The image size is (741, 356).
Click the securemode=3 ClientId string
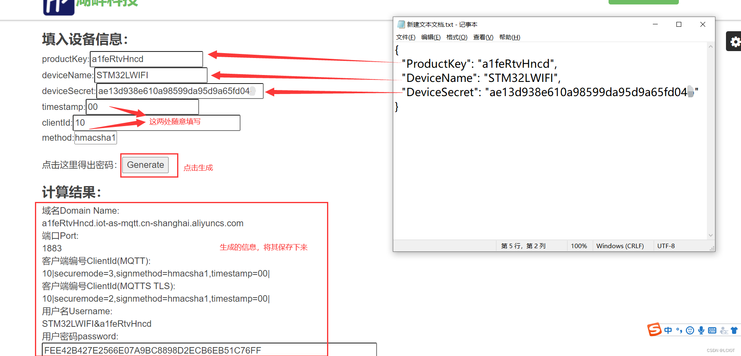[x=156, y=274]
